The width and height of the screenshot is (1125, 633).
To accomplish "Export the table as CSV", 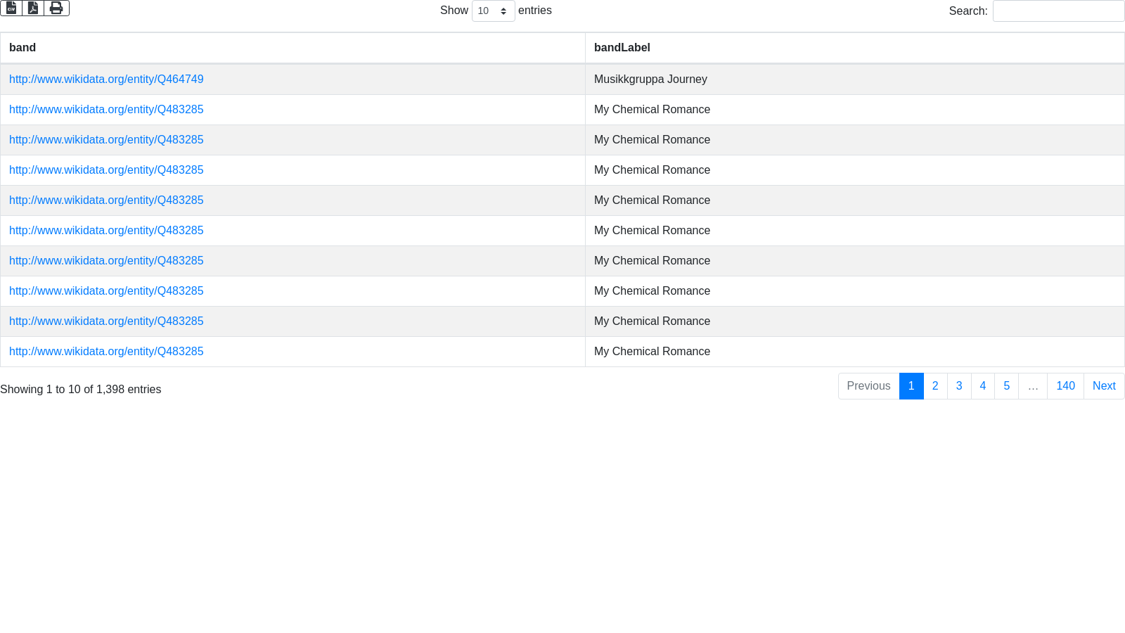I will 11,8.
